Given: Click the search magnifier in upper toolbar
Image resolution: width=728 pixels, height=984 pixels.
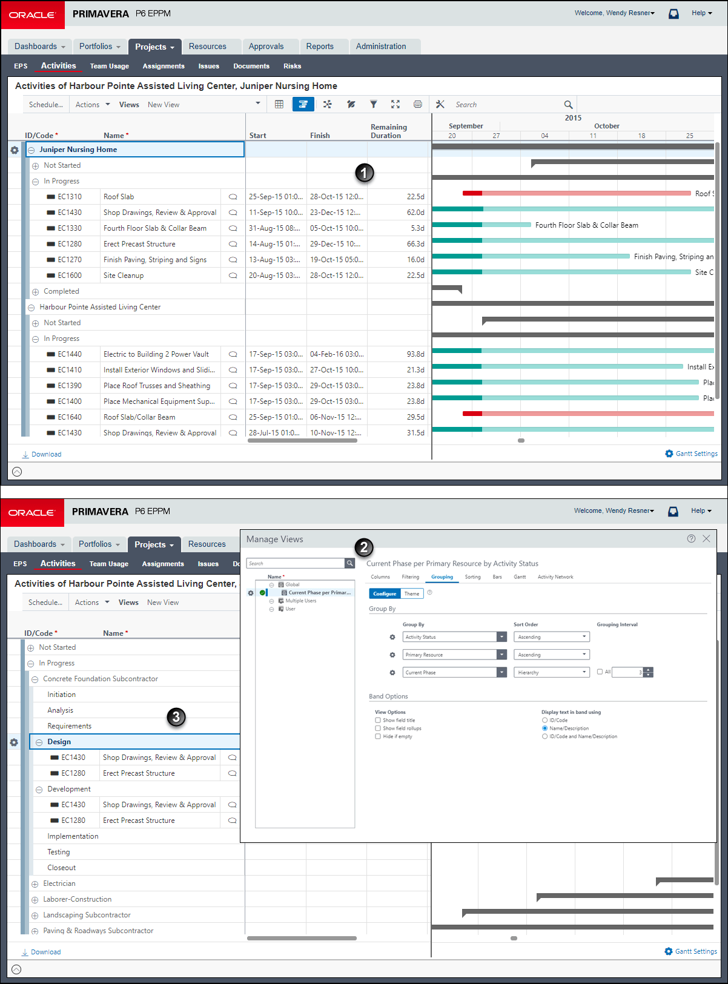Looking at the screenshot, I should [x=568, y=105].
